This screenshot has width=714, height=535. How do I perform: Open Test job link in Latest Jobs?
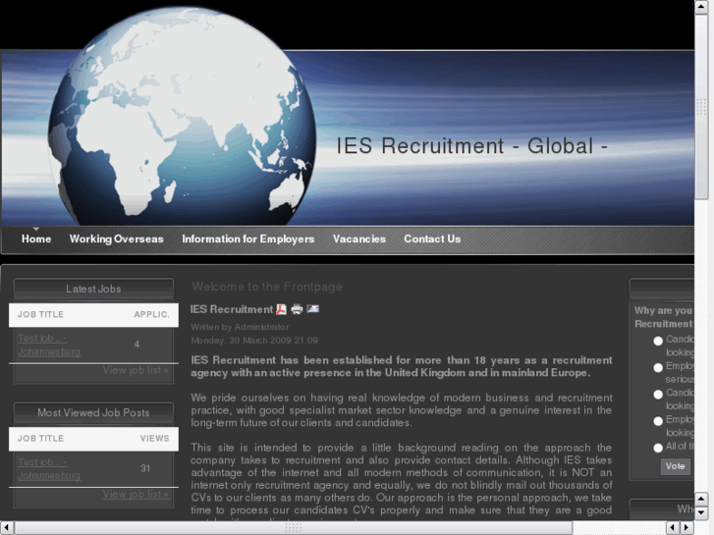click(49, 345)
